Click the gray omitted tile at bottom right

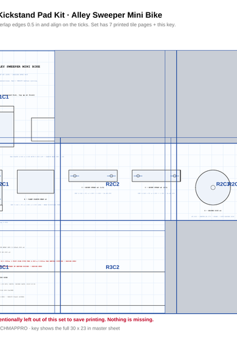pyautogui.click(x=207, y=267)
